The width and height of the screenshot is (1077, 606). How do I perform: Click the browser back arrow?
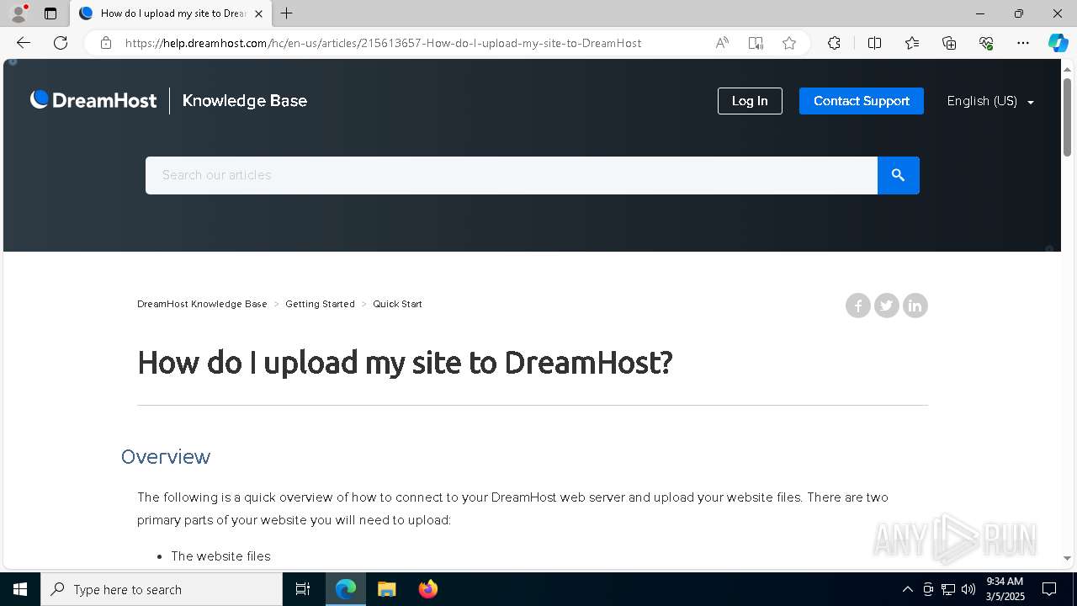click(24, 43)
